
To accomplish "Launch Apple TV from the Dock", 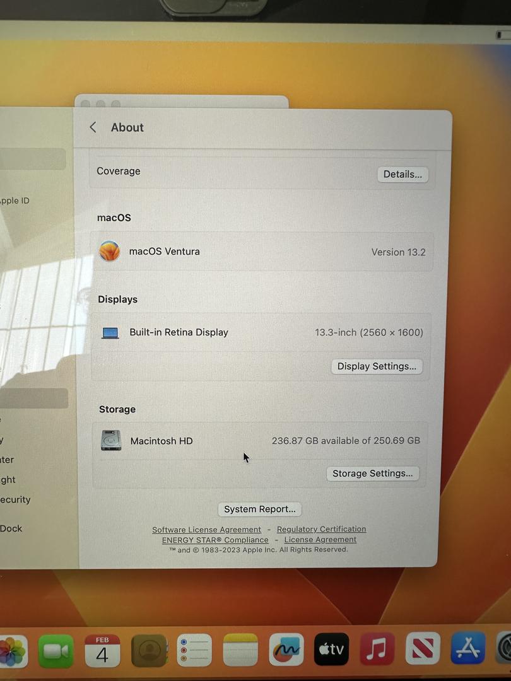I will 332,649.
